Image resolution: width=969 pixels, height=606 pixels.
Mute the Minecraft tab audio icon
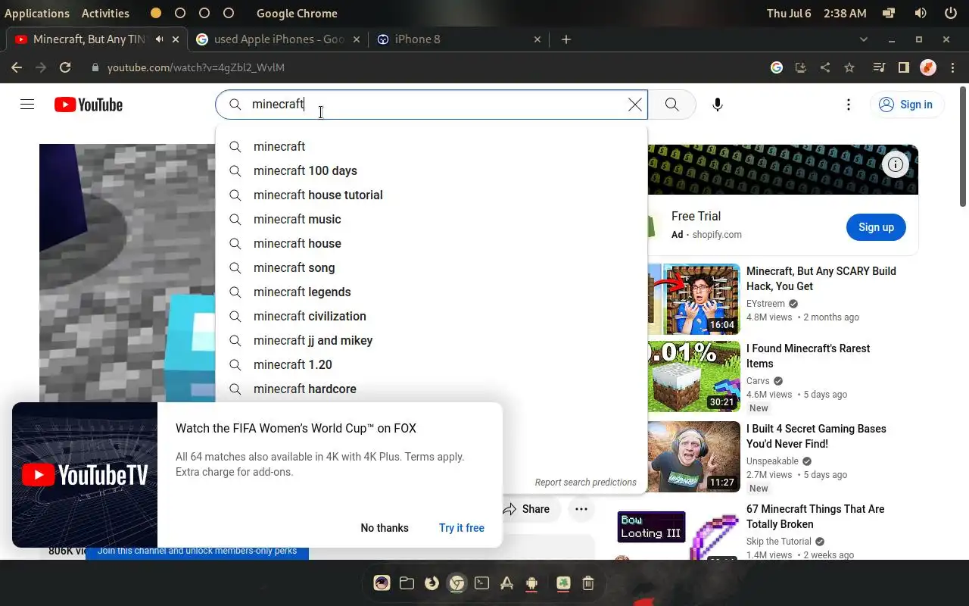(x=159, y=39)
